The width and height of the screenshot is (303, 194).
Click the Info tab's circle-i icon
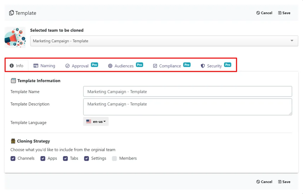click(x=12, y=65)
